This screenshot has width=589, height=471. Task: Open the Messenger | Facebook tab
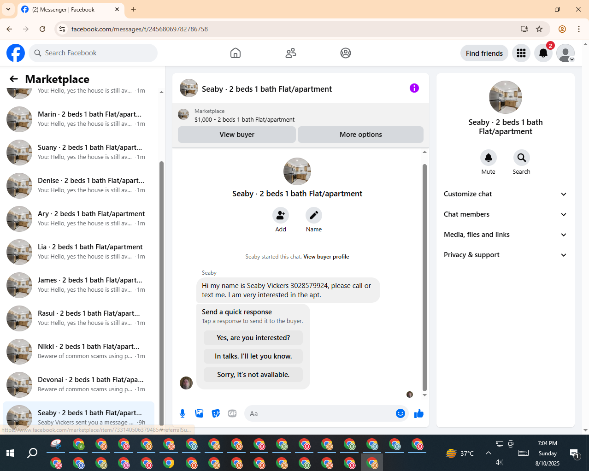pyautogui.click(x=71, y=9)
